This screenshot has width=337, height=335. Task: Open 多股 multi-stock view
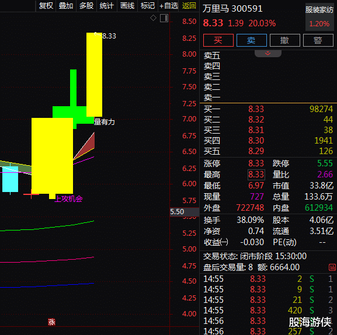point(86,6)
